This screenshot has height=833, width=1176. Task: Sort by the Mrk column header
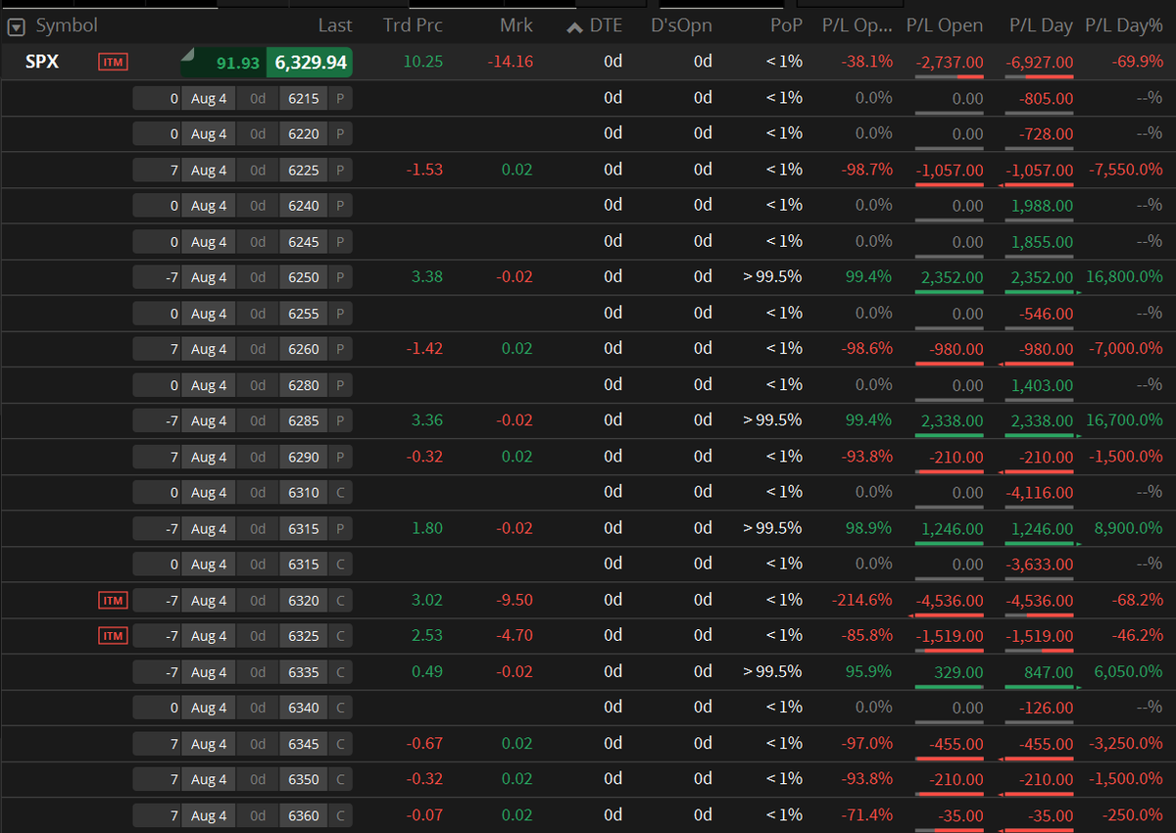pyautogui.click(x=516, y=26)
